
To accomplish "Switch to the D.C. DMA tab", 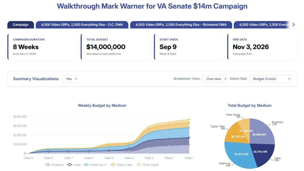I will click(x=82, y=25).
